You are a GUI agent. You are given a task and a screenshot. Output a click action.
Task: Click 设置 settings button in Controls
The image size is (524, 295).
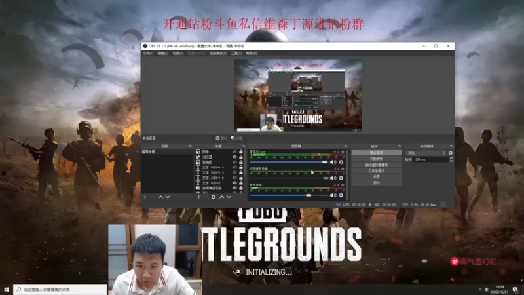coord(377,176)
